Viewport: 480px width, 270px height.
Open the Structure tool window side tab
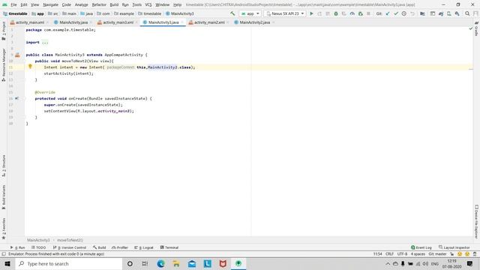pyautogui.click(x=4, y=166)
